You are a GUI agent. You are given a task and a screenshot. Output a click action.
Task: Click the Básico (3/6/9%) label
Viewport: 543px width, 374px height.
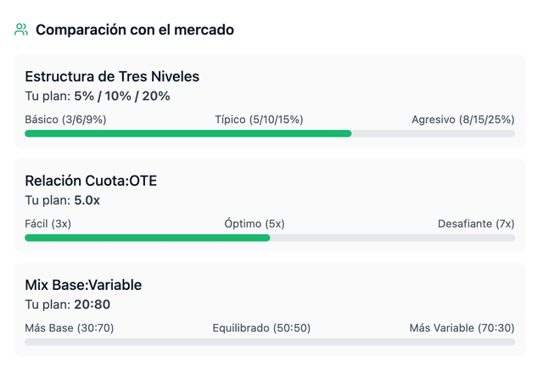tap(65, 119)
